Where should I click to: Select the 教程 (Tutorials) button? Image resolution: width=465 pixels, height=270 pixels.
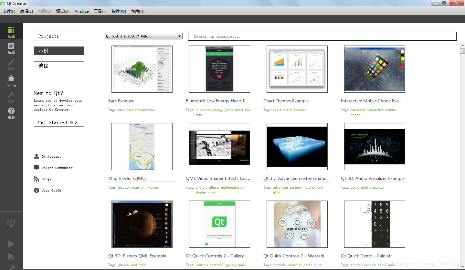click(x=59, y=66)
